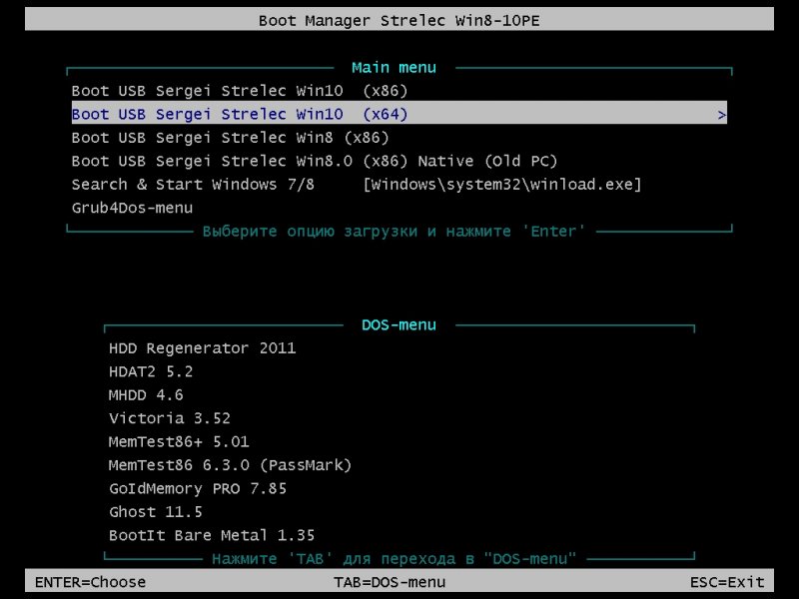Click the ENTER=Choose hint in footer
Viewport: 799px width, 599px height.
click(90, 582)
